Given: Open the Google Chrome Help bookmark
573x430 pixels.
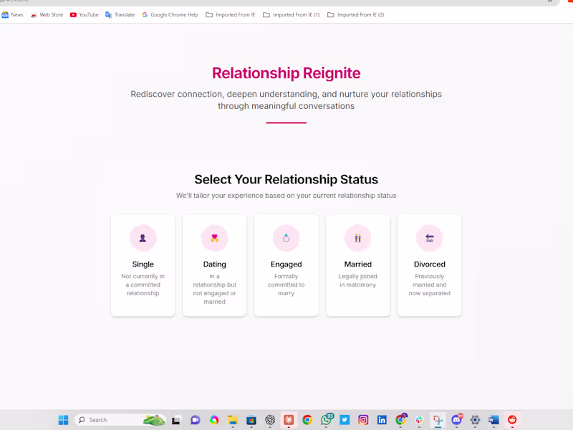Looking at the screenshot, I should point(170,15).
